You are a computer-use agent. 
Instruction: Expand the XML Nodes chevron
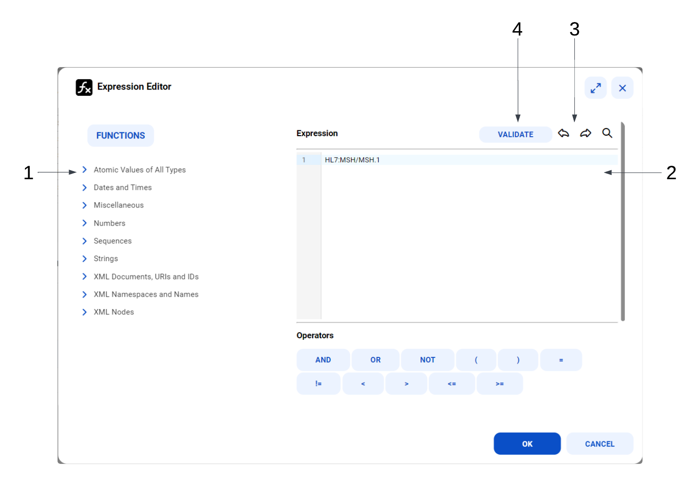coord(84,312)
